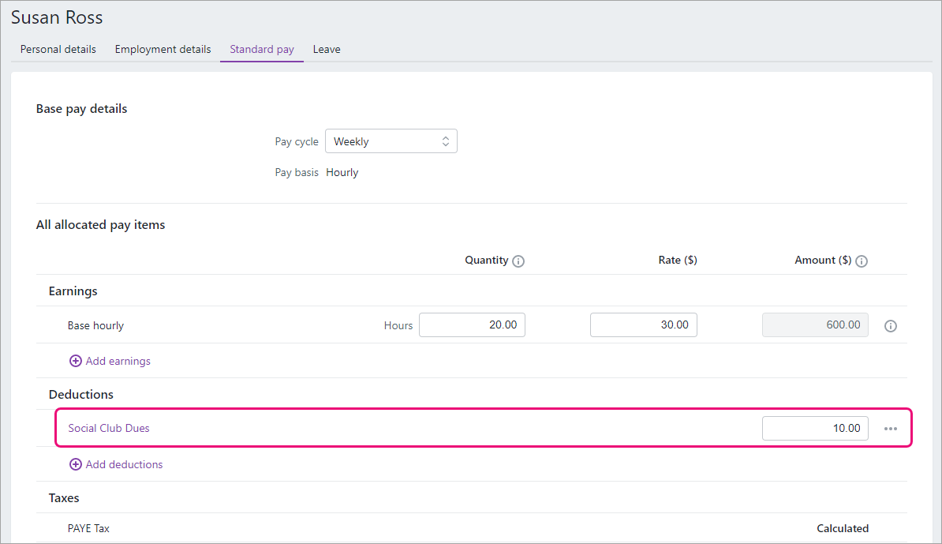Switch to the Personal details tab
942x544 pixels.
point(58,49)
